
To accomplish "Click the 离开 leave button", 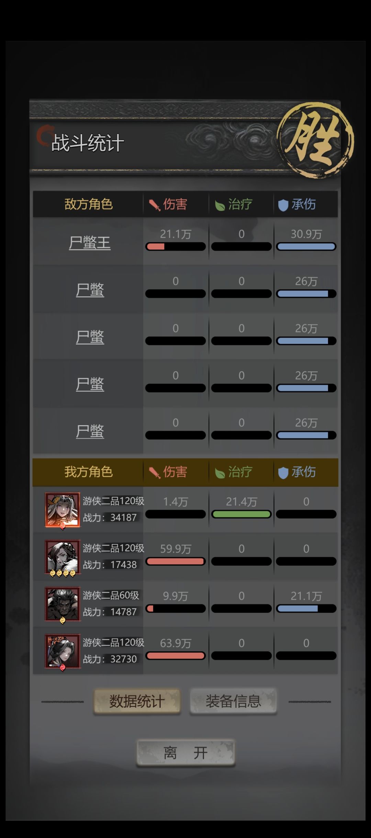I will tap(185, 753).
